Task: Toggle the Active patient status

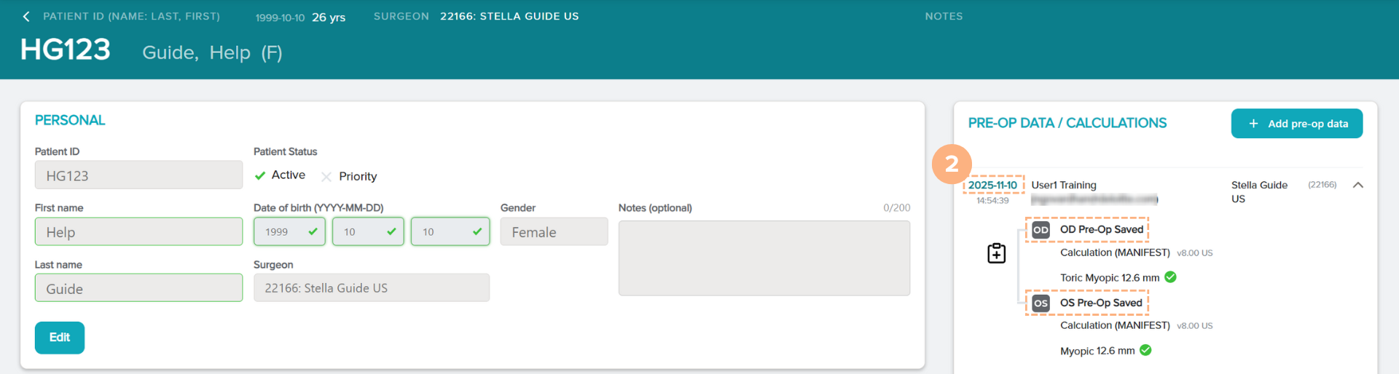Action: point(280,175)
